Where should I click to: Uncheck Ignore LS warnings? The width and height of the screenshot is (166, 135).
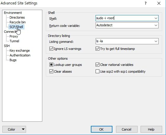[51, 49]
